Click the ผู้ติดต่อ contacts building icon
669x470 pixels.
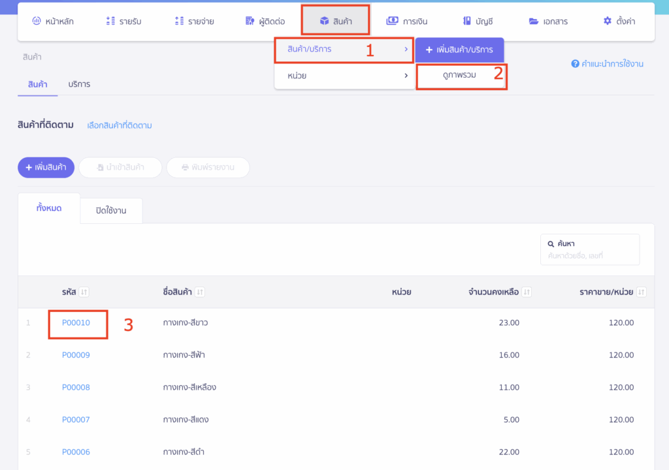pos(250,21)
